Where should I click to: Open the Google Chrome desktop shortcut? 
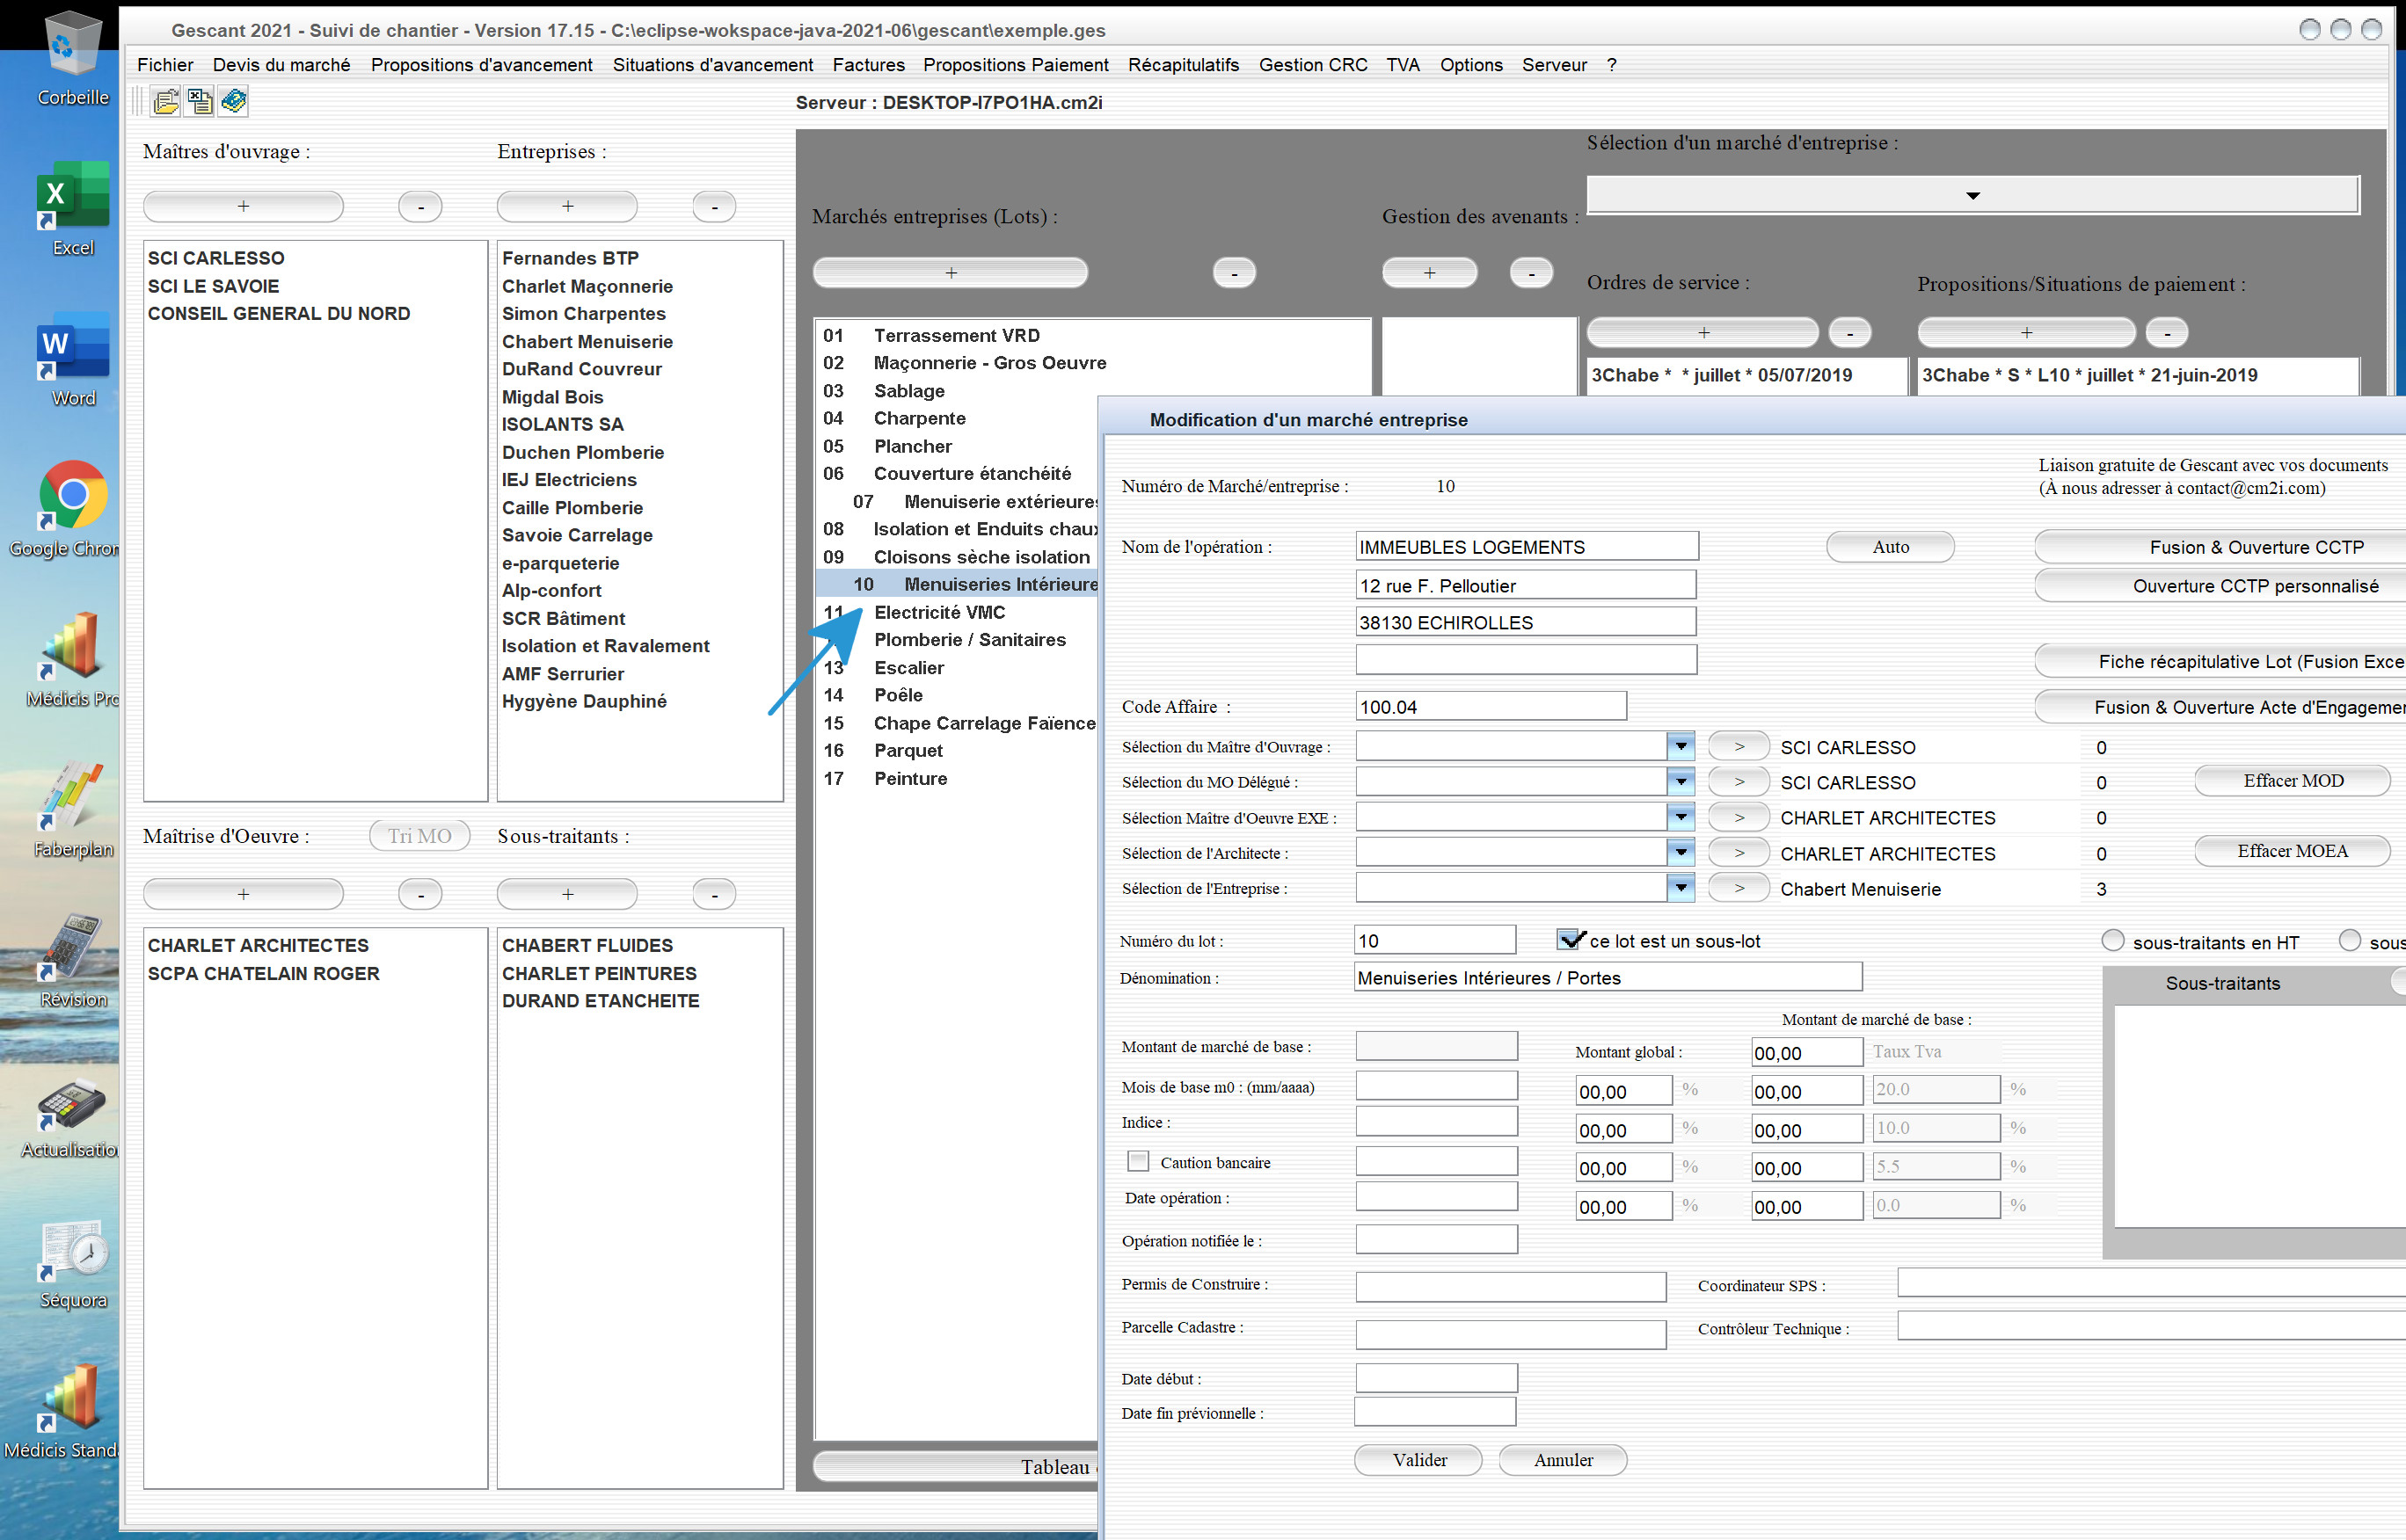click(x=66, y=508)
